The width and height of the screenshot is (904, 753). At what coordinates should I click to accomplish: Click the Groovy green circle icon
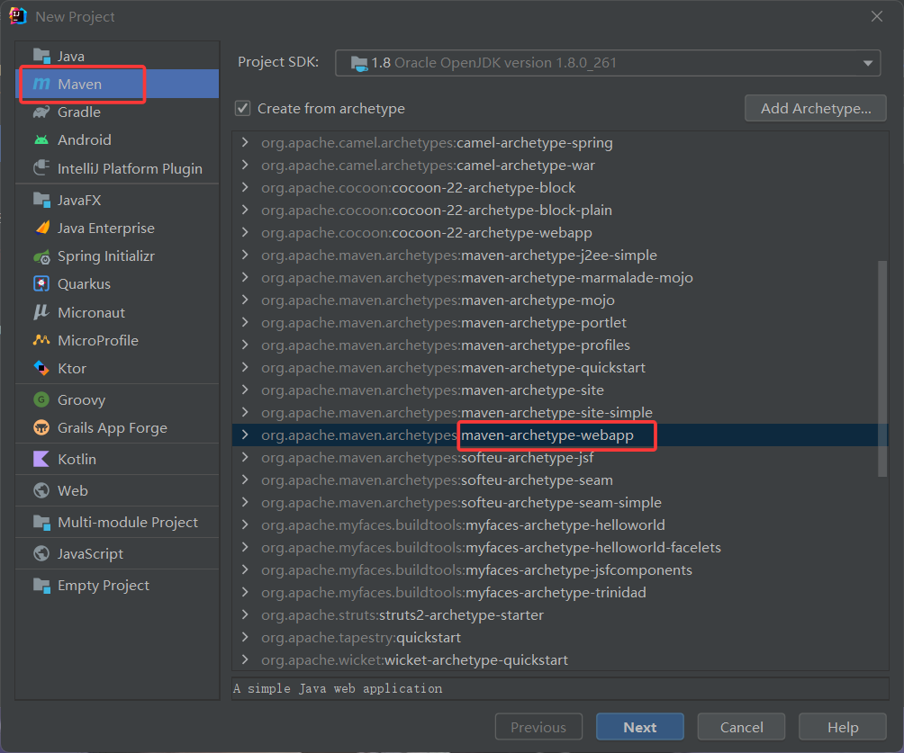(x=41, y=399)
